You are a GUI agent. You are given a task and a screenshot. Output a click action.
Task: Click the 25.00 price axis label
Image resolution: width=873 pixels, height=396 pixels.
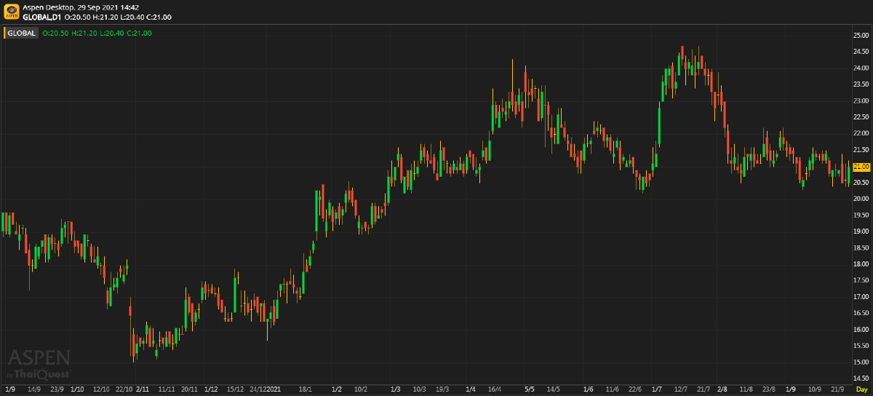point(861,36)
